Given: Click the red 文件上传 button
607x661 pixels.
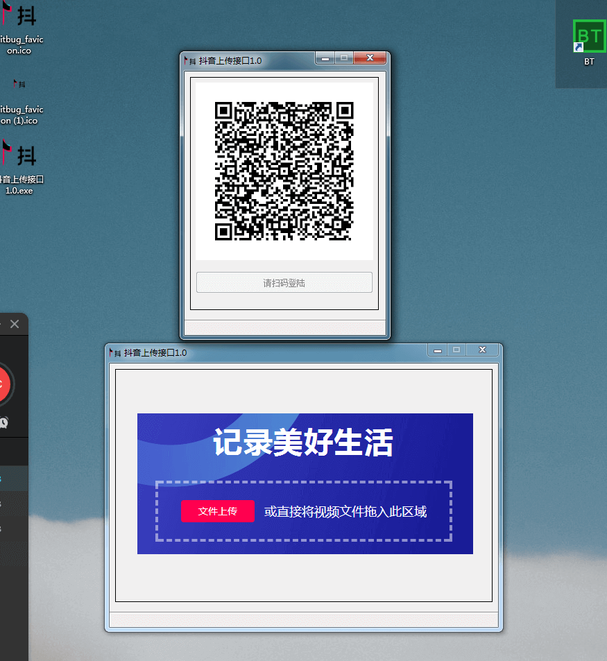Looking at the screenshot, I should tap(217, 511).
